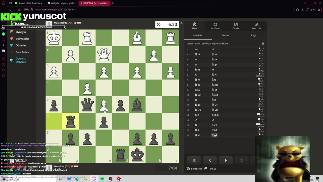This screenshot has height=182, width=323.
Task: Select black's move 1 d5
Action: (x=213, y=49)
